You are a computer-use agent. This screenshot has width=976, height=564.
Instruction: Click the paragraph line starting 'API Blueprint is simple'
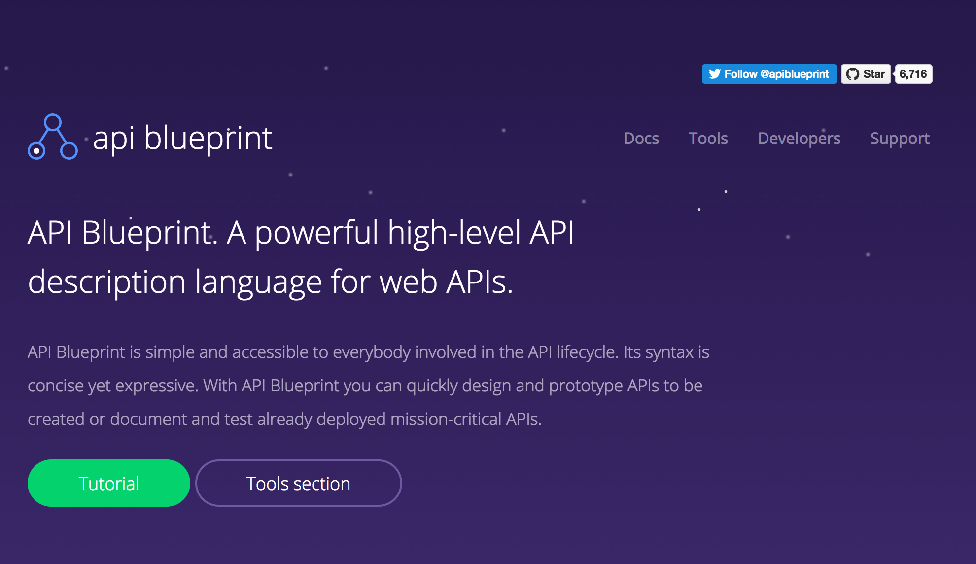(x=368, y=352)
